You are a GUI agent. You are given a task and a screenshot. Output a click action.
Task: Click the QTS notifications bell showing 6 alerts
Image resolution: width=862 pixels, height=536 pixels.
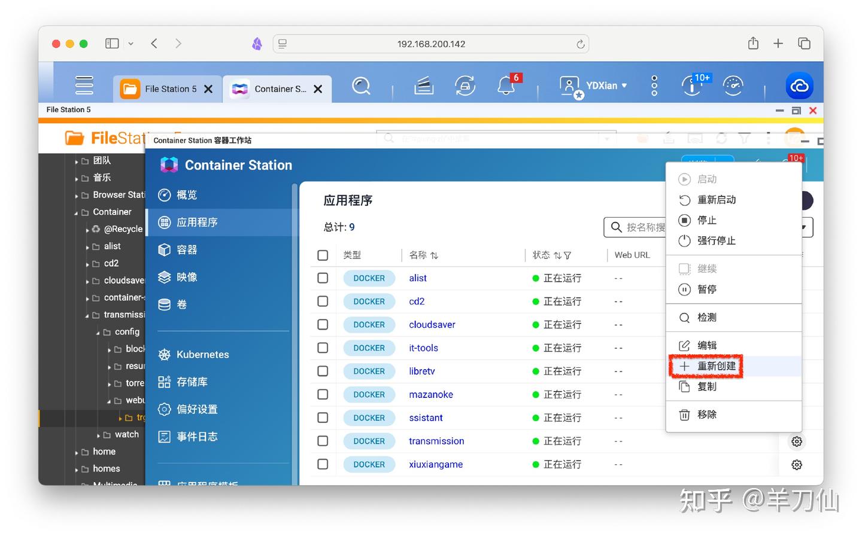coord(506,86)
